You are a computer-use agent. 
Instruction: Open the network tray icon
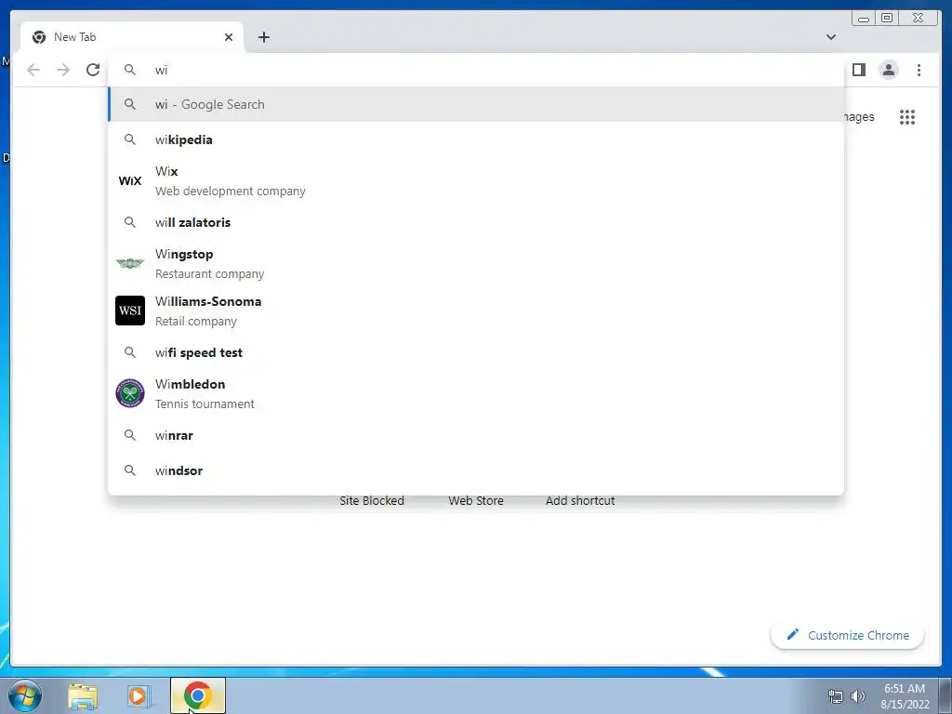point(836,697)
